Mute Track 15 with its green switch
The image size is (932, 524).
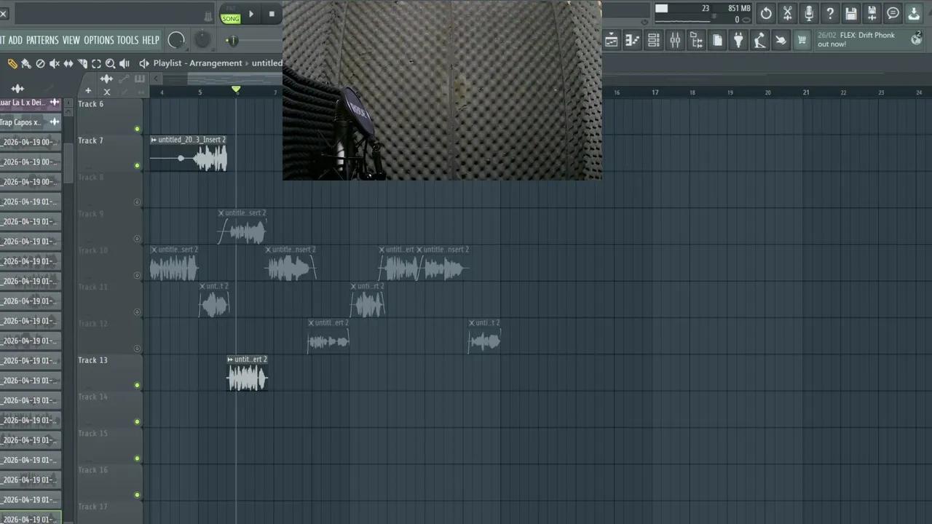coord(137,458)
